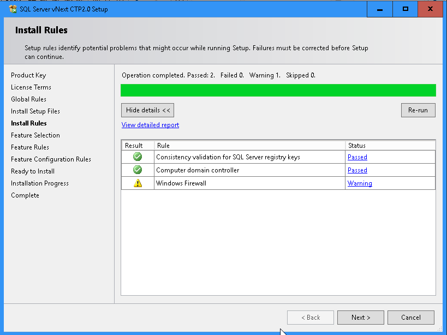Screen dimensions: 447x335
Task: Select Ready to Install step
Action: [33, 171]
